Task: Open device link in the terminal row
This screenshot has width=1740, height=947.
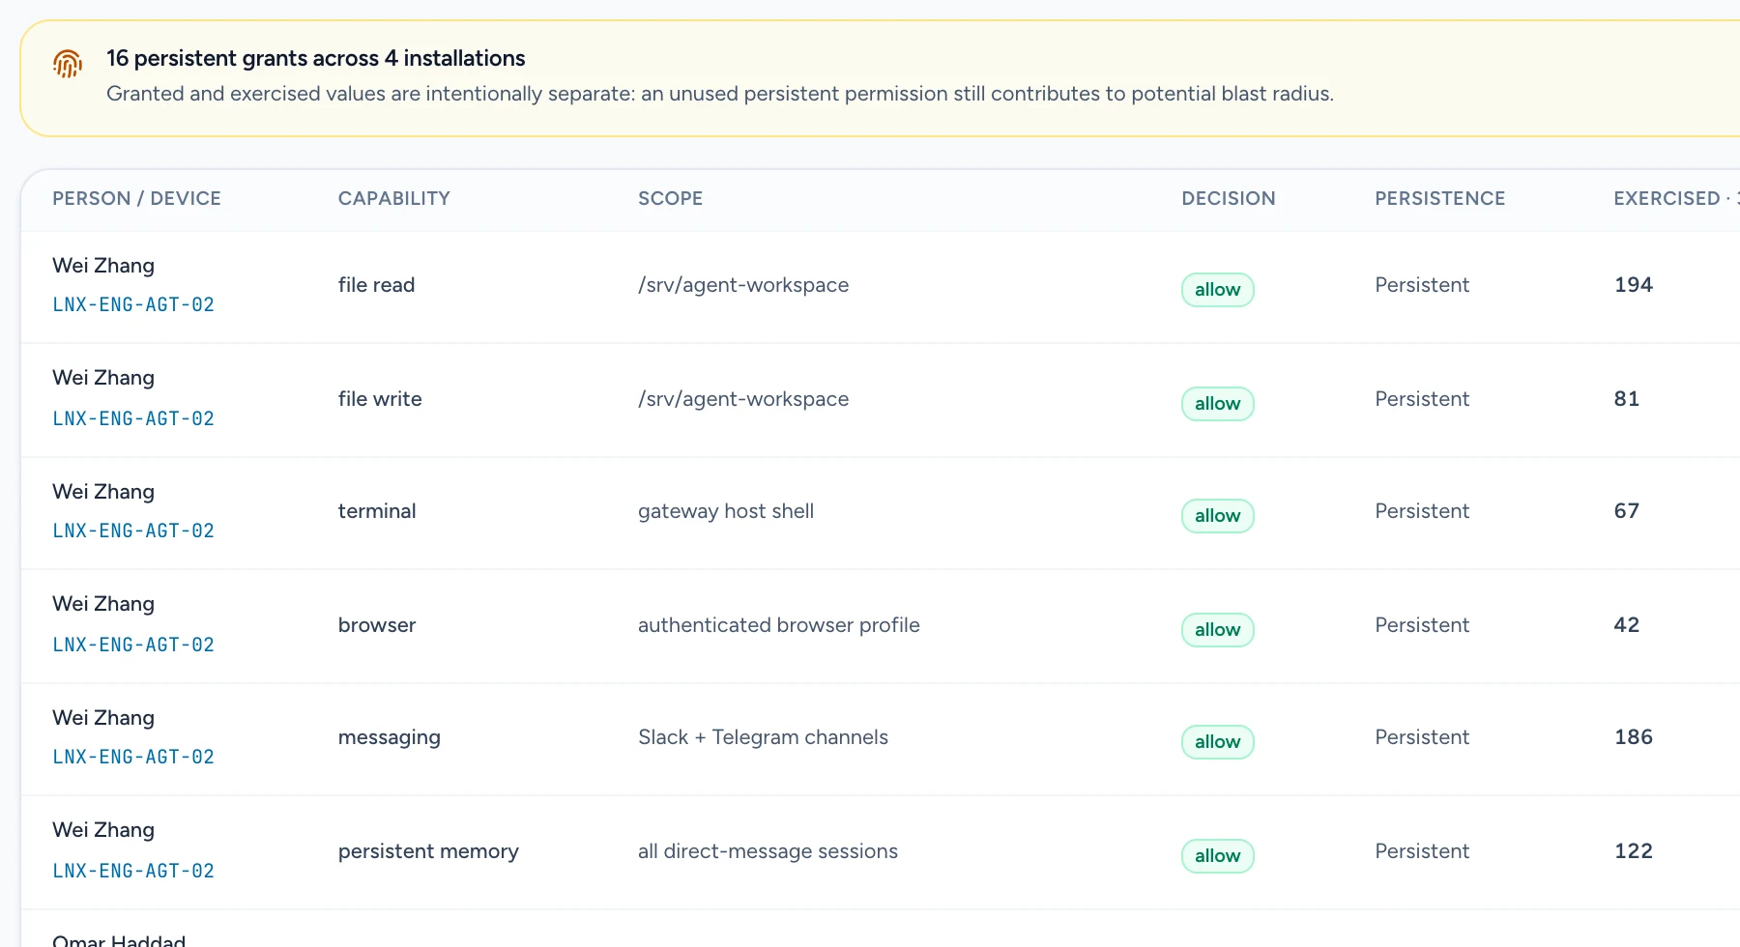Action: click(133, 531)
